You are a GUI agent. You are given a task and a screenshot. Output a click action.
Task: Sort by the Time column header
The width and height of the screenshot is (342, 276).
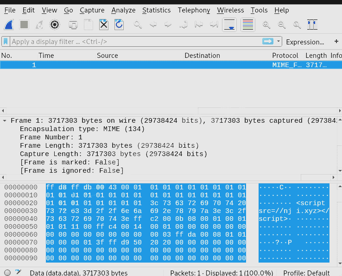pyautogui.click(x=67, y=56)
